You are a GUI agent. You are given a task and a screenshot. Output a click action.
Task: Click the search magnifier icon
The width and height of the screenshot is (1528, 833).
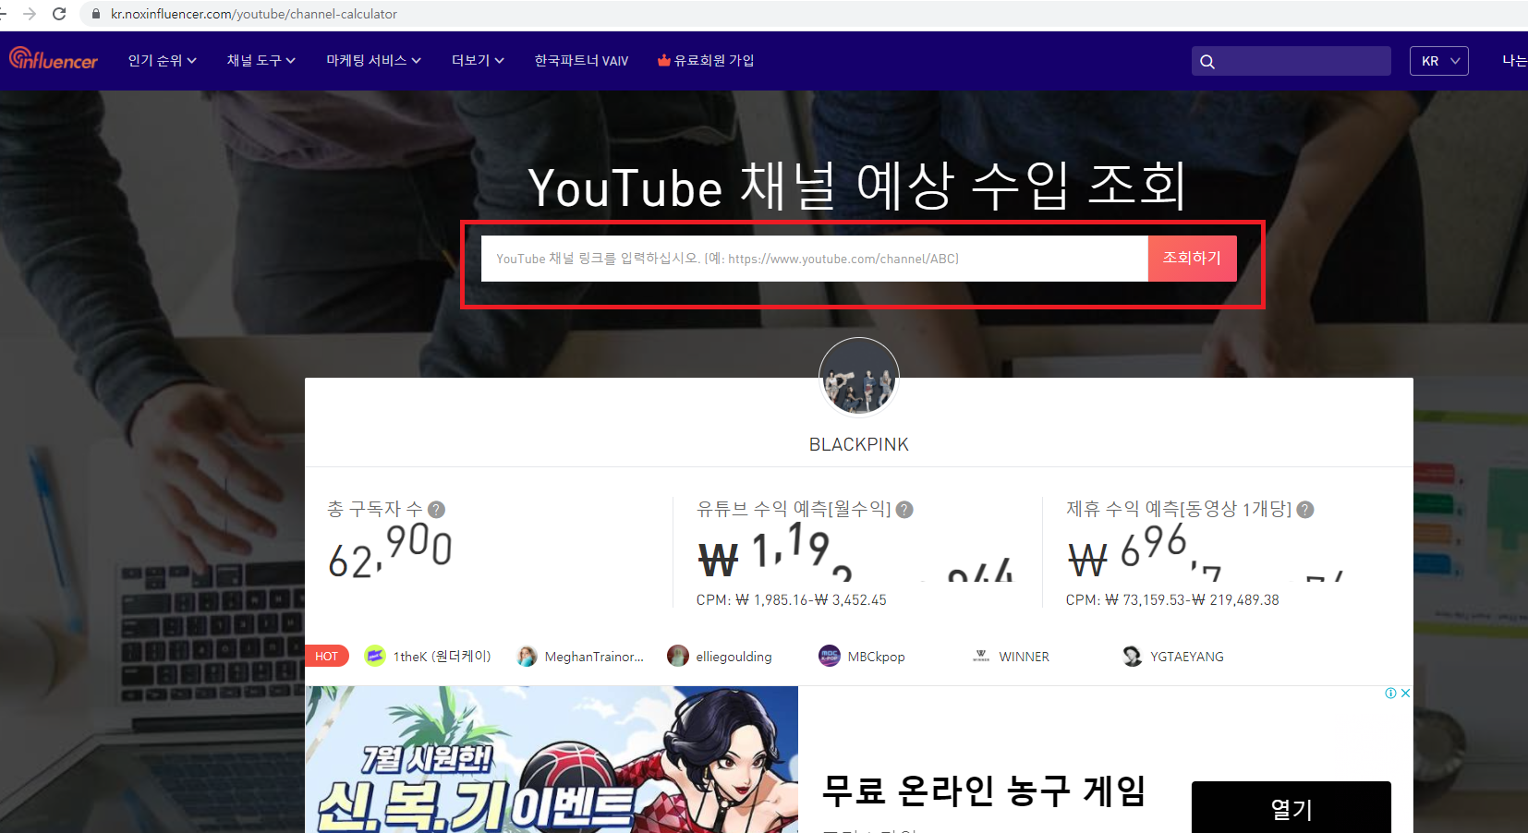point(1207,61)
